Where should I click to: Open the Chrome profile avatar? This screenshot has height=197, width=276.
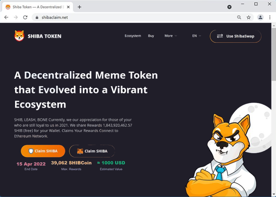pos(260,17)
